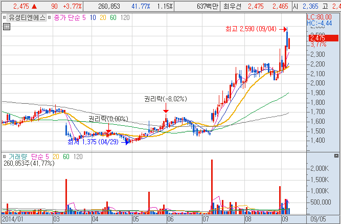Viewport: 341px width, 224px height.
Task: Click the 2,300 price axis label
Action: [x=317, y=54]
